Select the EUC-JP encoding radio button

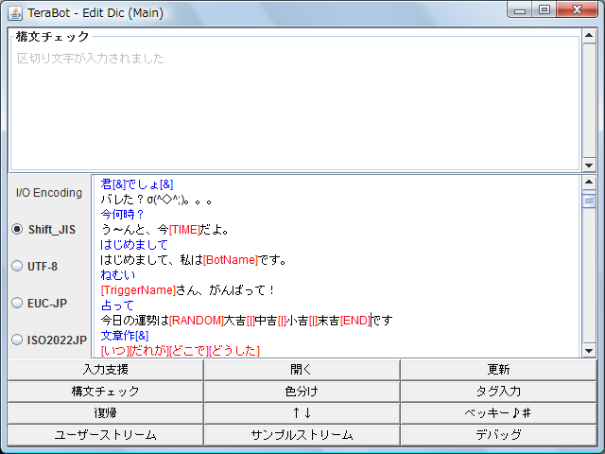click(x=17, y=303)
